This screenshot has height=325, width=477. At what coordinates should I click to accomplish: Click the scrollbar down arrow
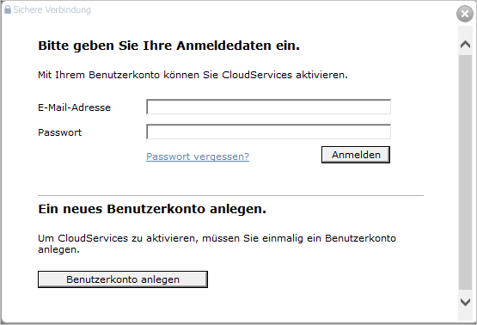point(465,302)
